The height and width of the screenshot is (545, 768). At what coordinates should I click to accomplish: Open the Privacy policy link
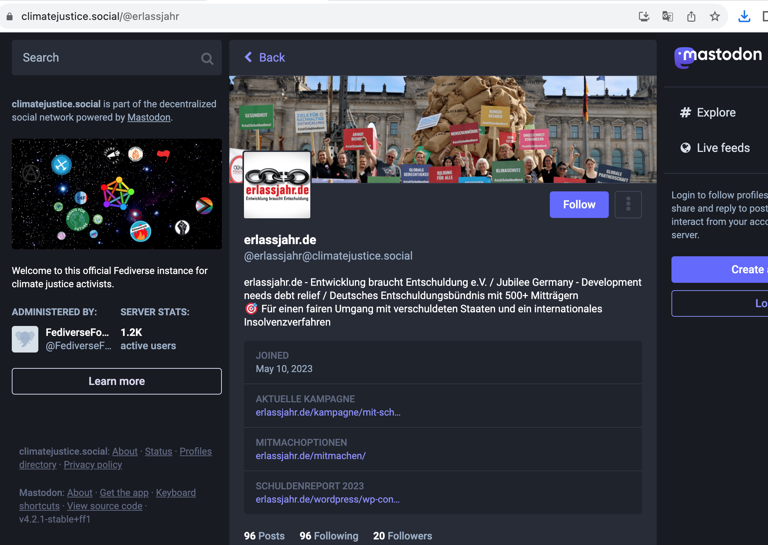tap(92, 465)
